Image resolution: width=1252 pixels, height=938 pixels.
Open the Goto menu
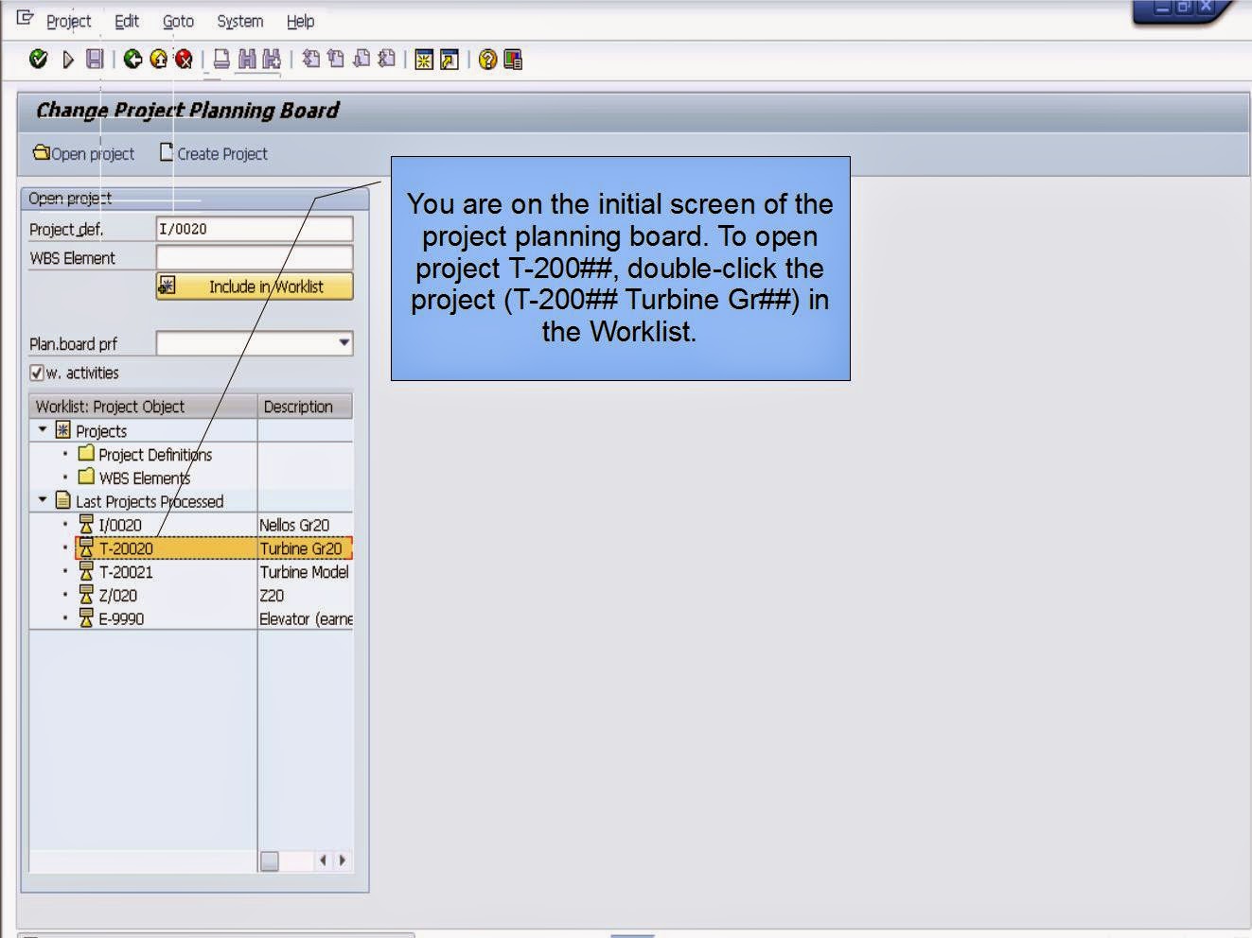click(178, 21)
